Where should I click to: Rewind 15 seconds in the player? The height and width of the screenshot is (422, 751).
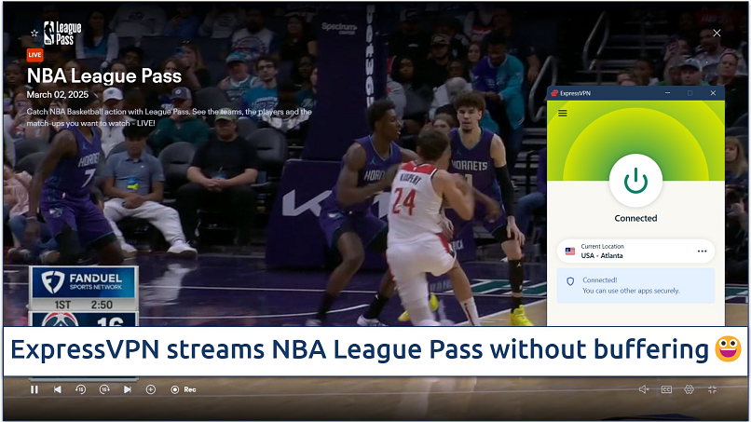pos(80,389)
